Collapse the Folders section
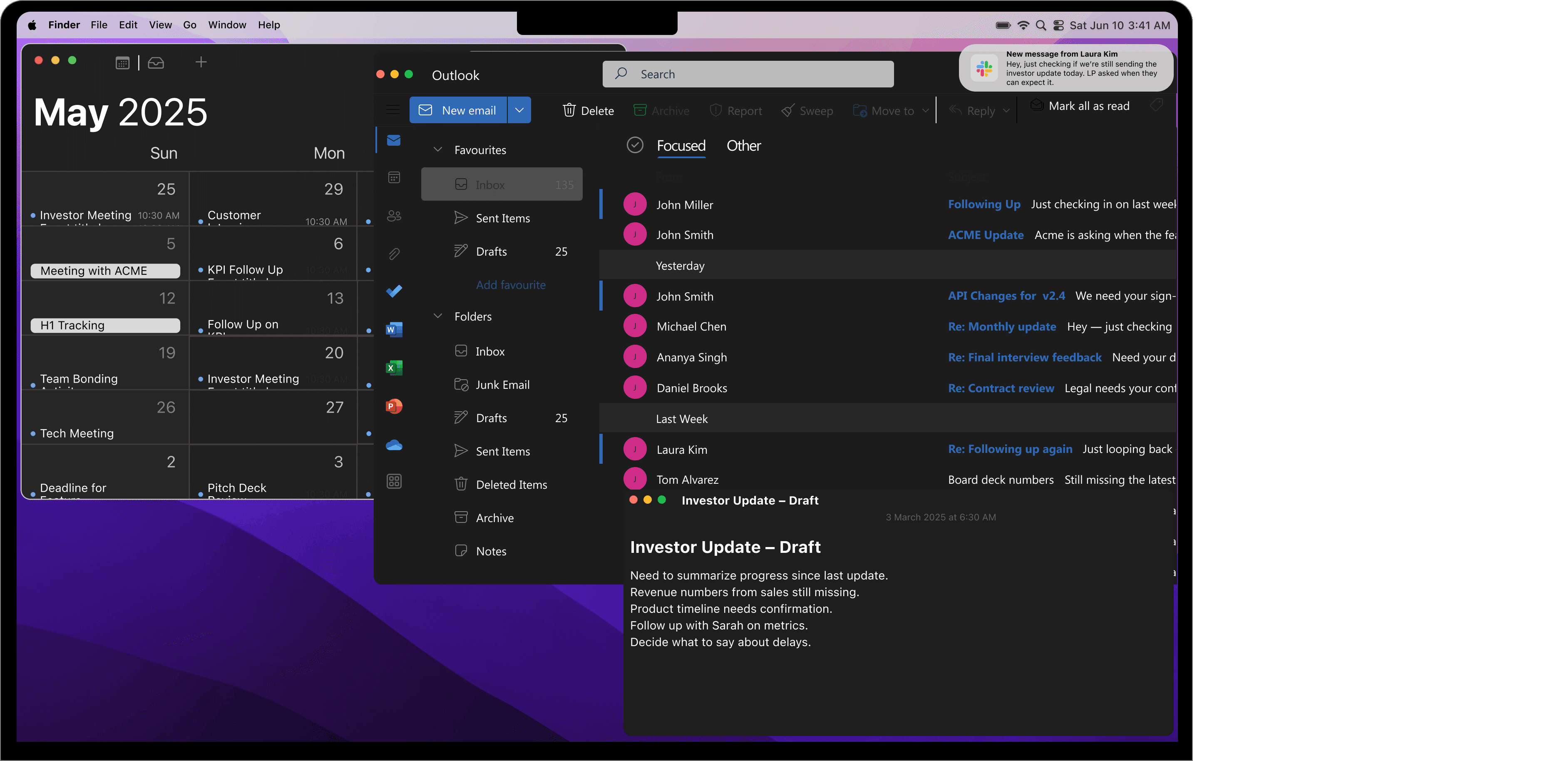Screen dimensions: 1545x761 tap(438, 316)
